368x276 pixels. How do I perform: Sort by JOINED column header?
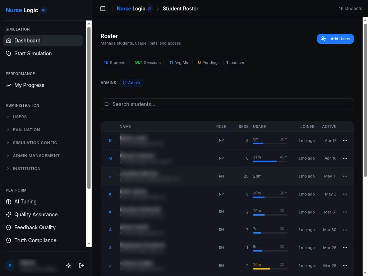[x=308, y=127]
